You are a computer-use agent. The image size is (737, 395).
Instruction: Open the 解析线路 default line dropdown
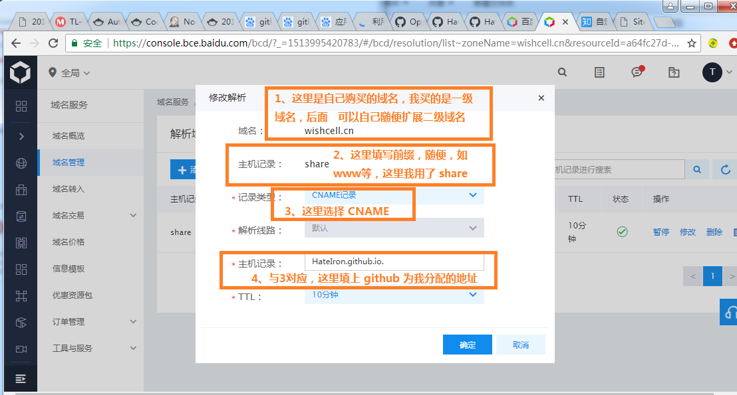tap(394, 228)
